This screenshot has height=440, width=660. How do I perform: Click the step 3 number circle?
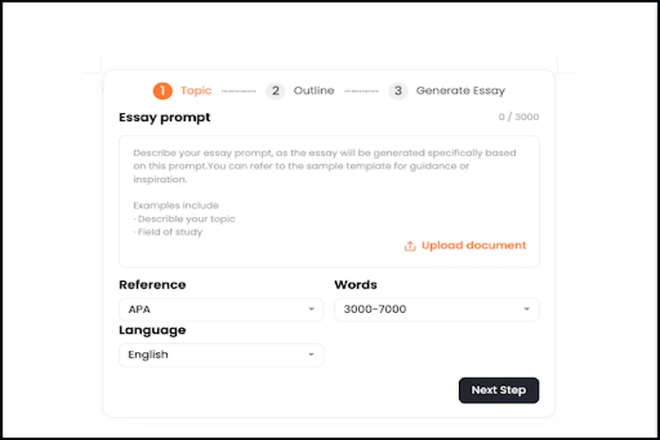pyautogui.click(x=398, y=91)
